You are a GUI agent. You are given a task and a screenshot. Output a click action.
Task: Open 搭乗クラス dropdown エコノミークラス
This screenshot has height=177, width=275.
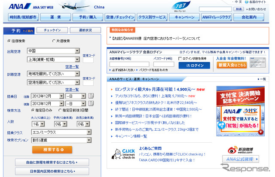[61, 132]
